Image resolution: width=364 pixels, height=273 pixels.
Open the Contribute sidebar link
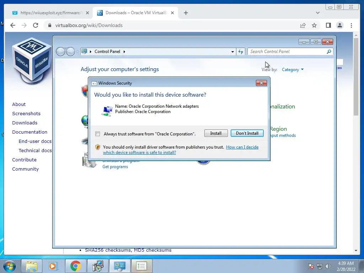click(x=25, y=160)
